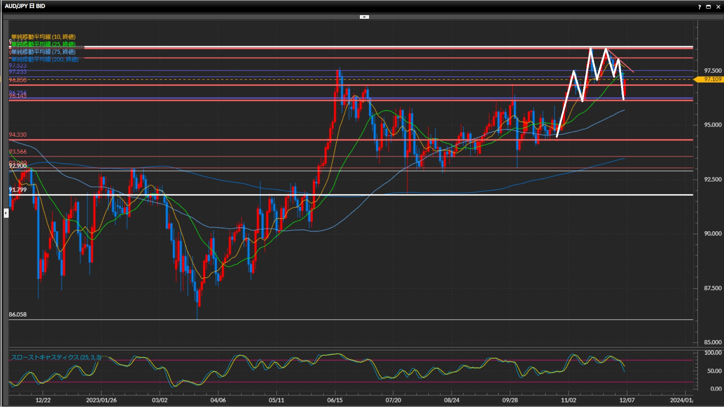Screen dimensions: 724x407
Task: Expand the left side panel arrow
Action: point(6,213)
